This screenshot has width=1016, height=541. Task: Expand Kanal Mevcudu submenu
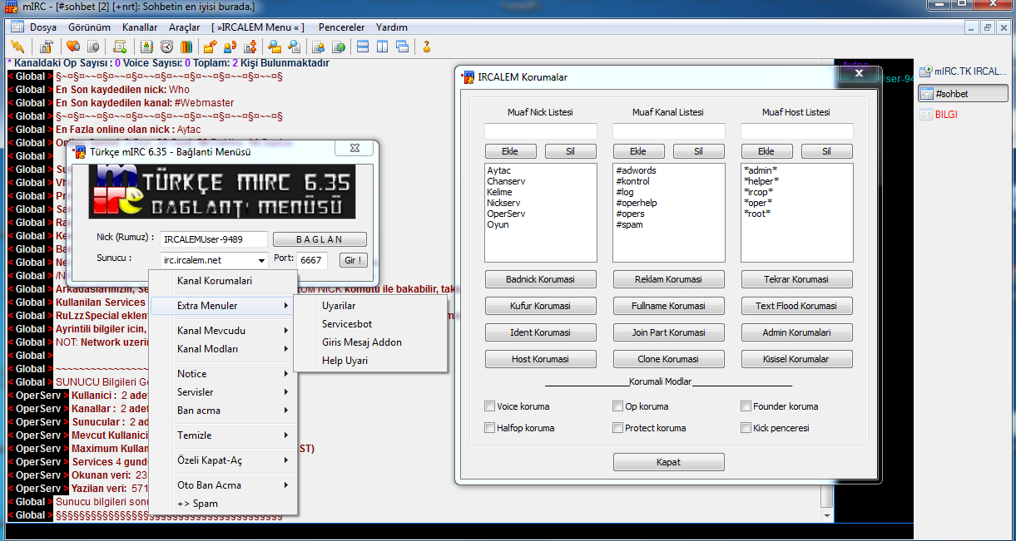[223, 331]
